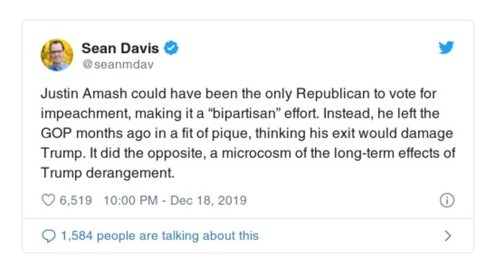Open "1,584 people are talking about this"
This screenshot has width=496, height=275.
159,235
